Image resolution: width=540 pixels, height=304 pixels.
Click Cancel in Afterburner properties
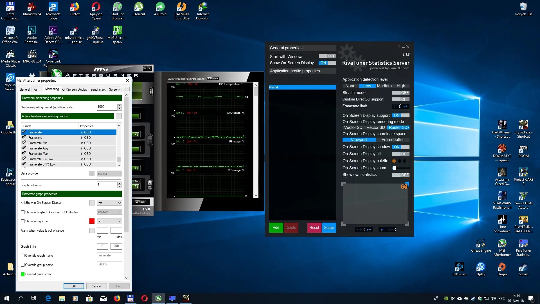[x=96, y=286]
